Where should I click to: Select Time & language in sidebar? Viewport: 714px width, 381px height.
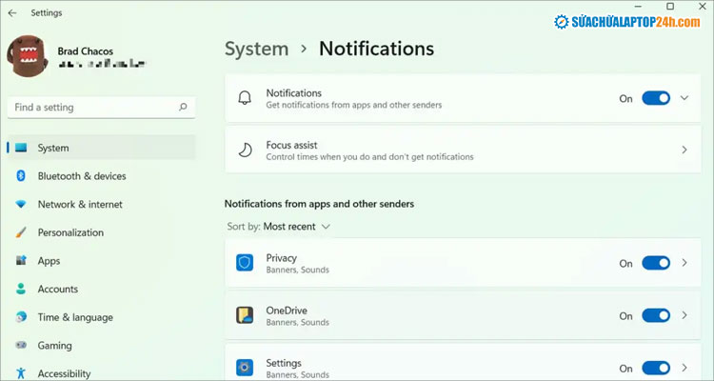coord(74,317)
